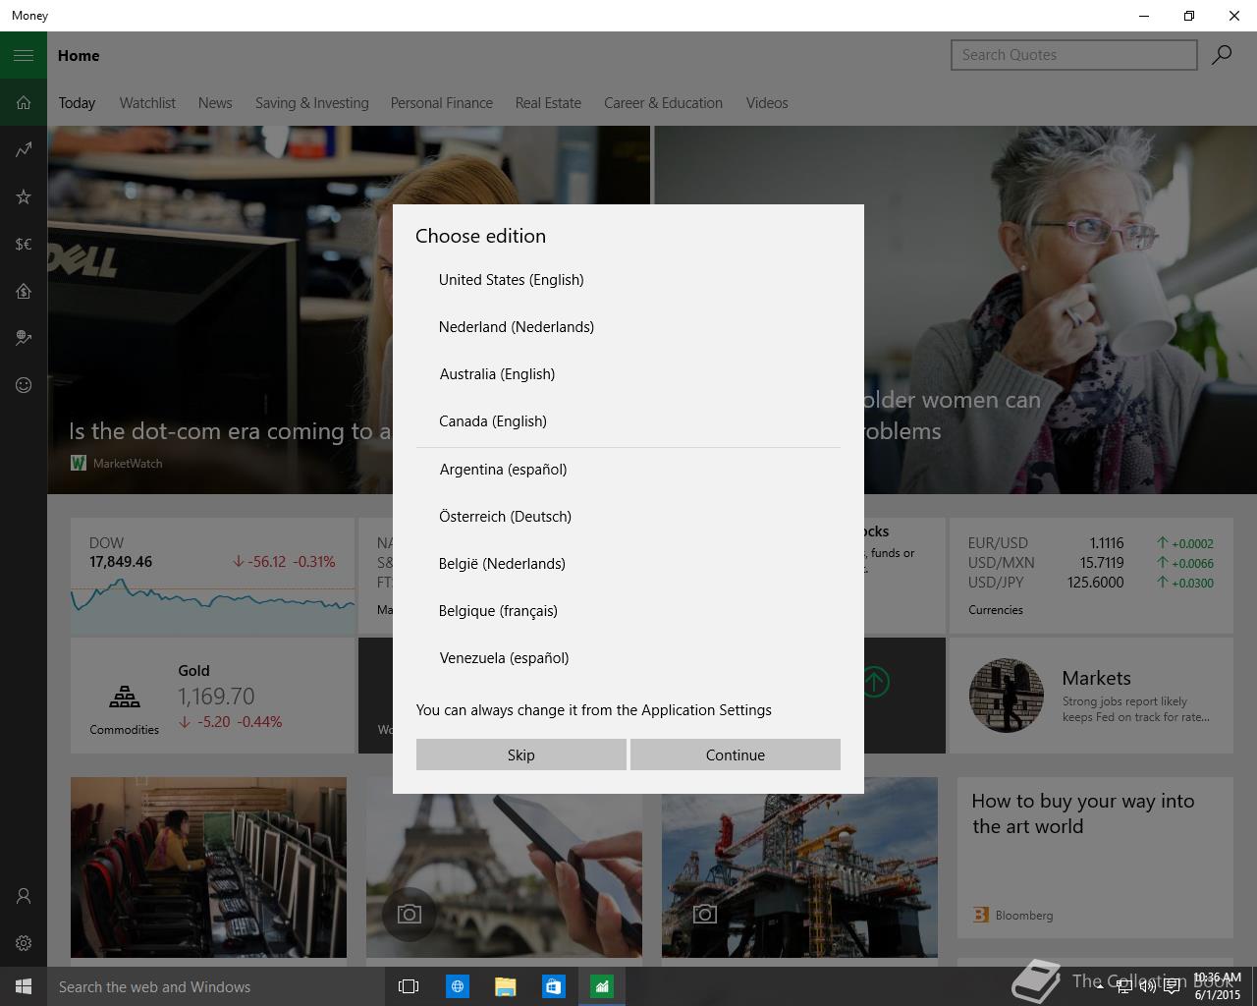1257x1006 pixels.
Task: Open File Explorer from taskbar
Action: point(505,986)
